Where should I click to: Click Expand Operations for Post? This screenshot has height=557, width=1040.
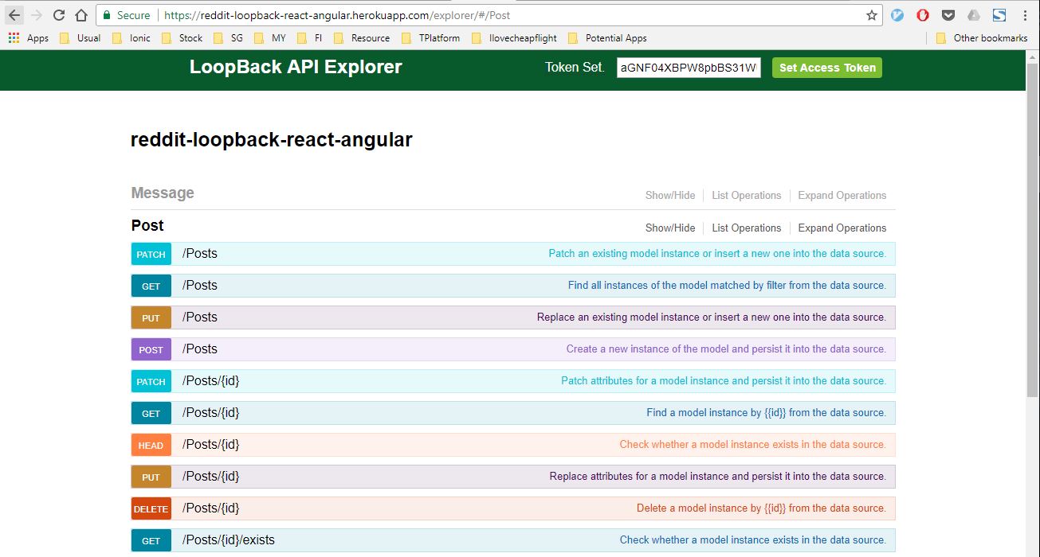(842, 228)
